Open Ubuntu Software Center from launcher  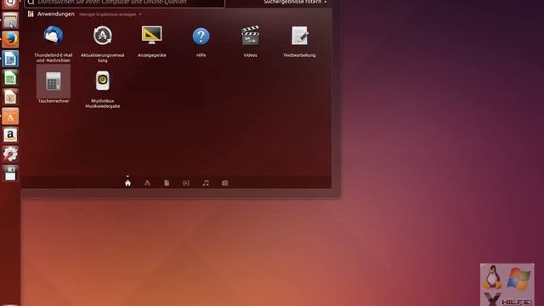coord(10,116)
